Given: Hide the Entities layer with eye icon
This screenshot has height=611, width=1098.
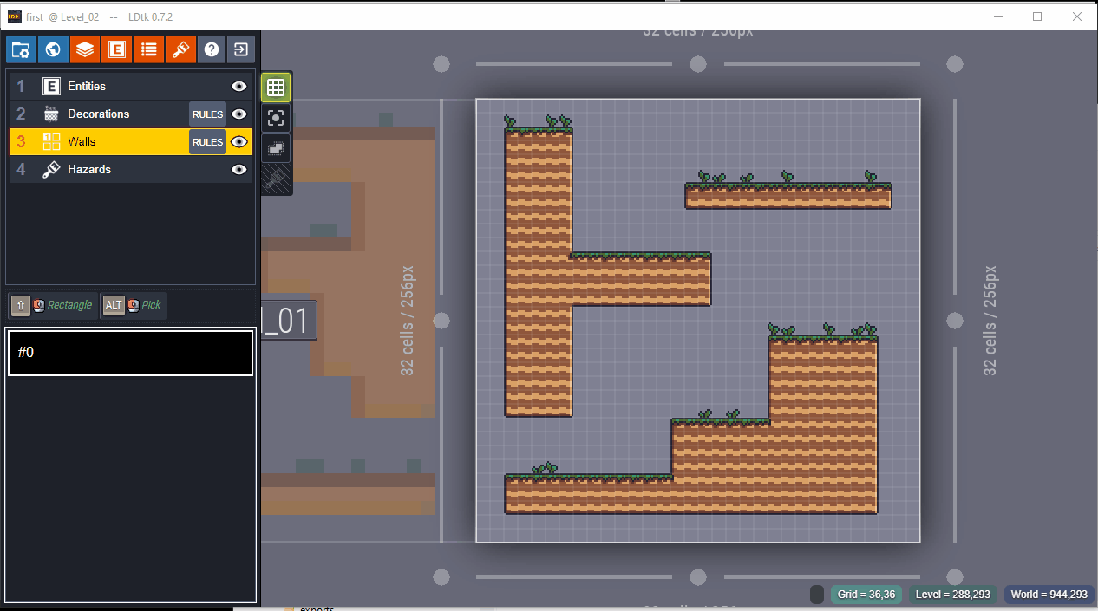Looking at the screenshot, I should coord(239,87).
